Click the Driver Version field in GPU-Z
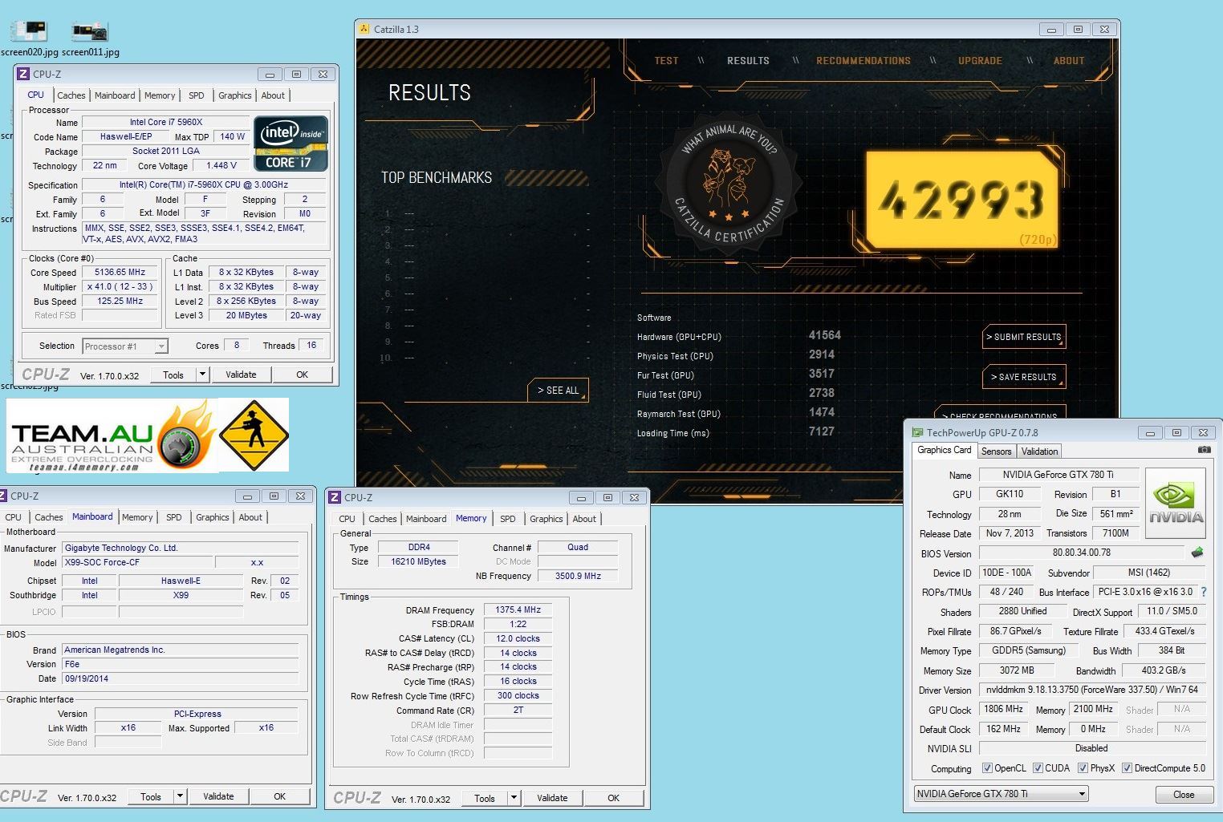This screenshot has width=1223, height=822. (x=1092, y=690)
